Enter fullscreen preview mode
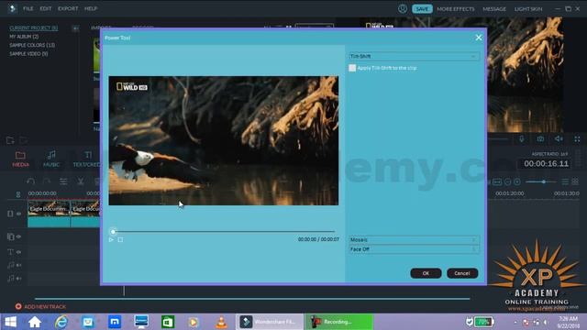Viewport: 587px width, 330px height. tap(577, 138)
